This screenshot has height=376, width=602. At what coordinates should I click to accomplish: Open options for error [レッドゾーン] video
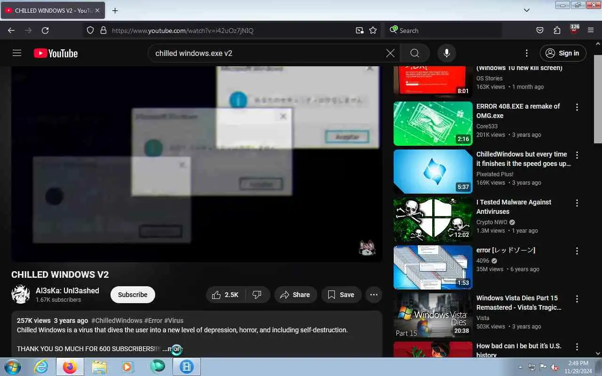pyautogui.click(x=577, y=251)
